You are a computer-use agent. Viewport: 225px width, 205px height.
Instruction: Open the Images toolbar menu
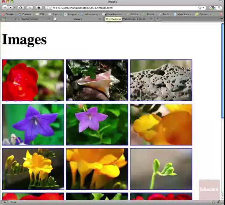(x=72, y=14)
